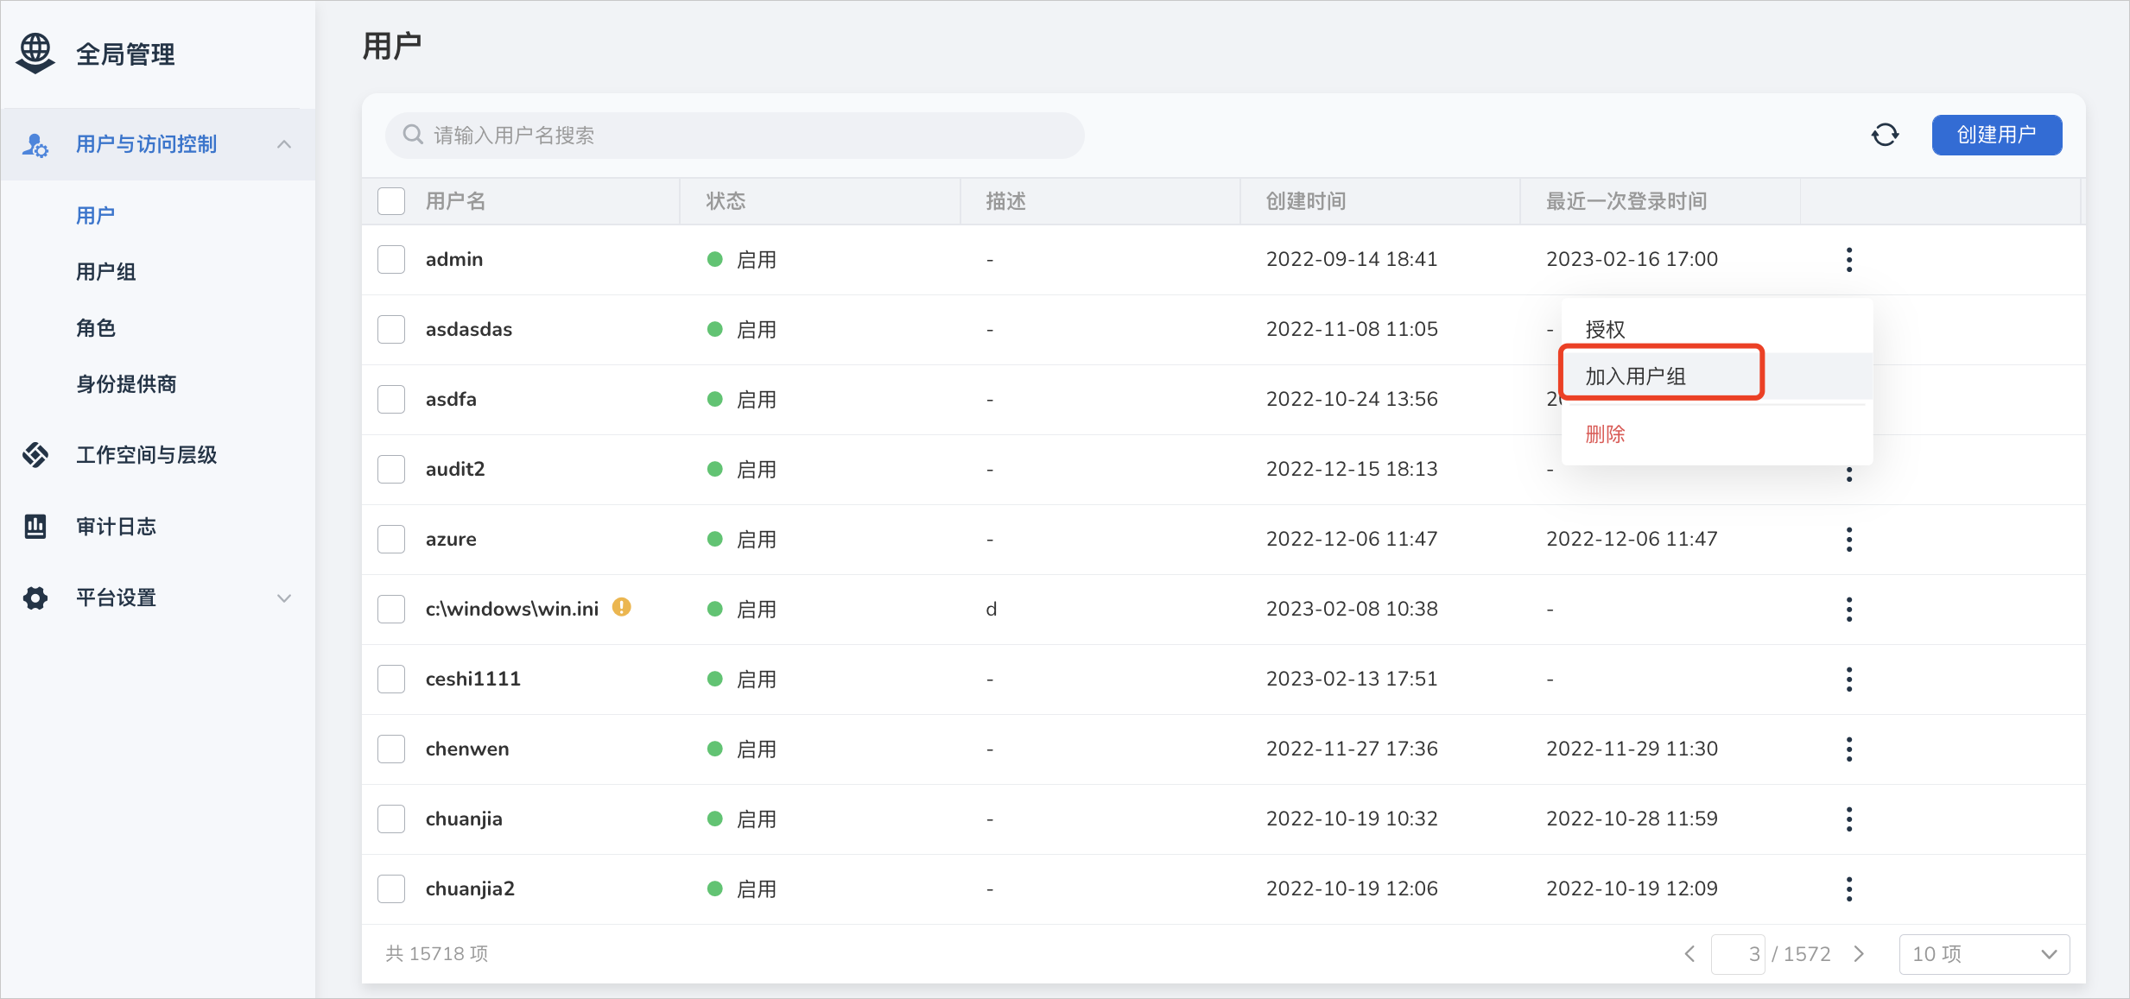
Task: Click the audit log icon
Action: coord(35,526)
